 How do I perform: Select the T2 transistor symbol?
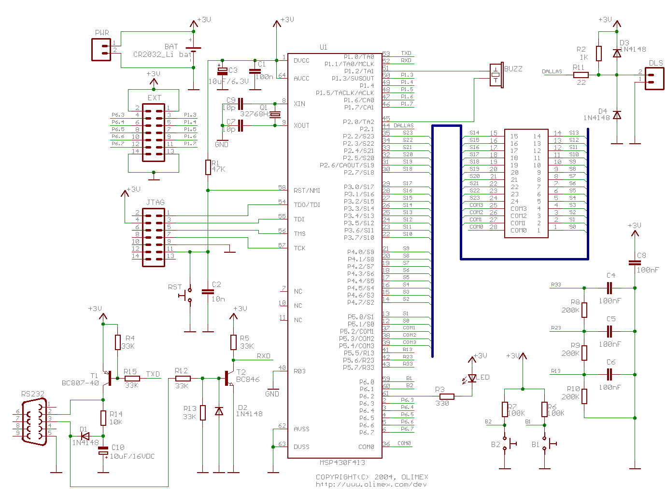click(229, 378)
